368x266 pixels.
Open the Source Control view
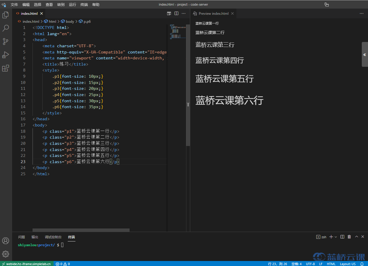(6, 41)
